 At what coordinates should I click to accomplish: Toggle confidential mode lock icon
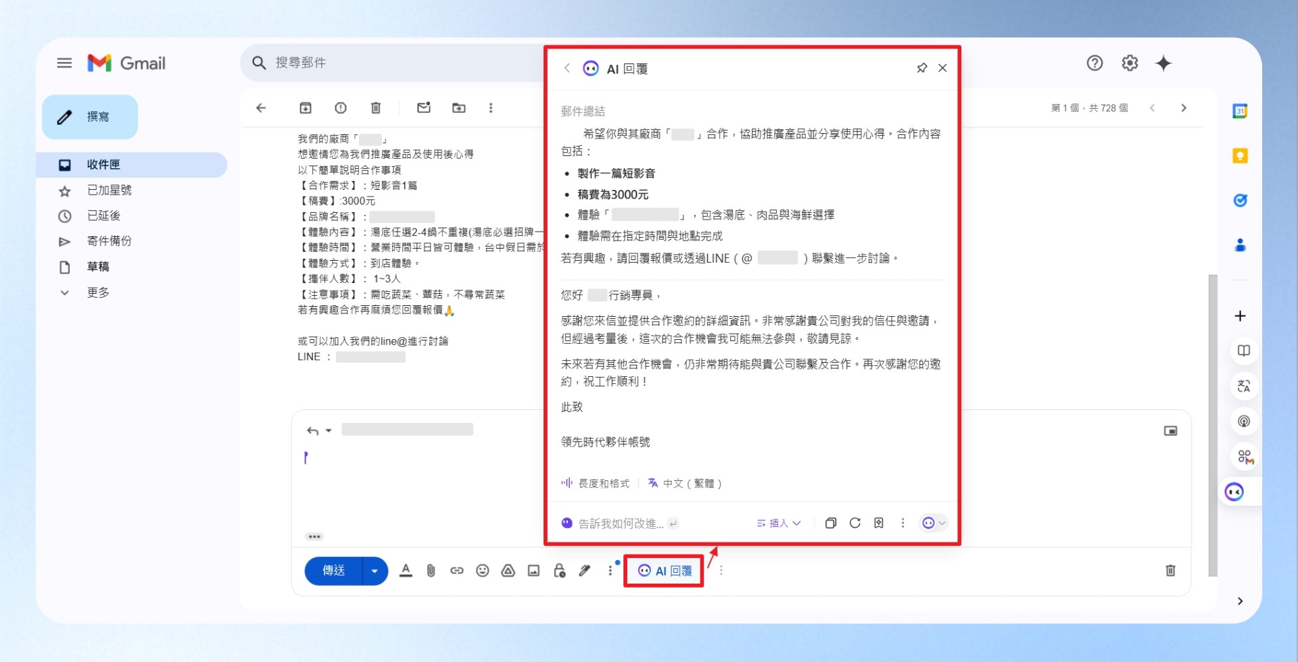(x=560, y=571)
